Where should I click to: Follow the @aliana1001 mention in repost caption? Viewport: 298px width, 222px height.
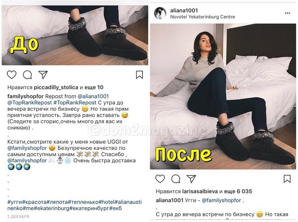click(x=93, y=96)
